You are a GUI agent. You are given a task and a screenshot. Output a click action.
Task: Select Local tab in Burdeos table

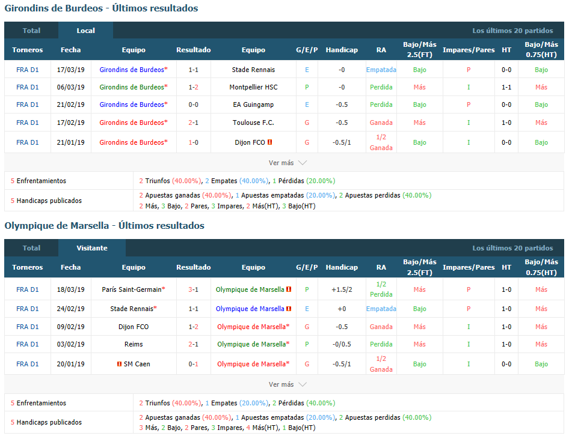tap(85, 31)
